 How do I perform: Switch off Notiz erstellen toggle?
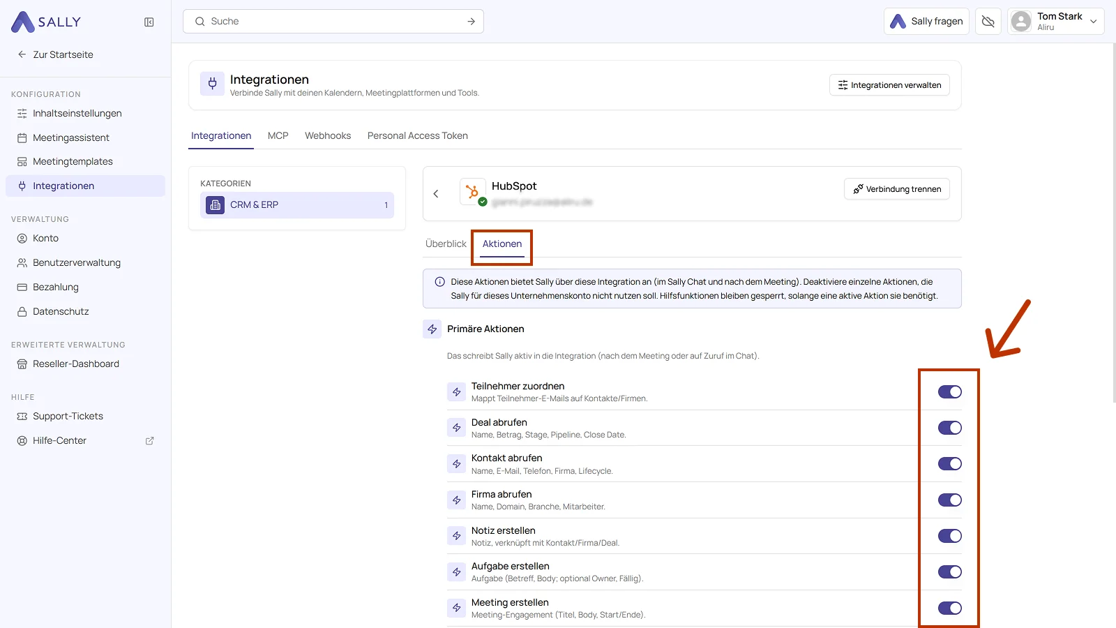pyautogui.click(x=949, y=536)
